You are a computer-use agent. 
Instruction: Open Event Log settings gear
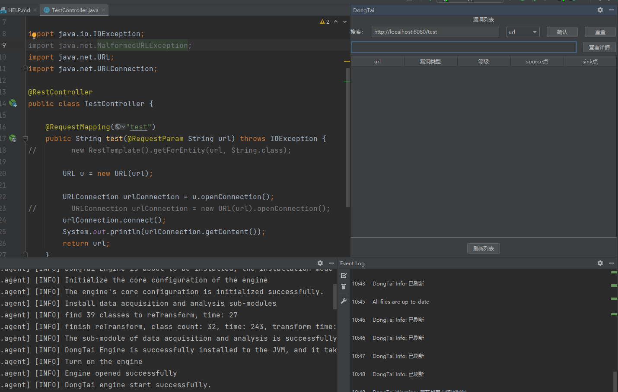coord(600,263)
